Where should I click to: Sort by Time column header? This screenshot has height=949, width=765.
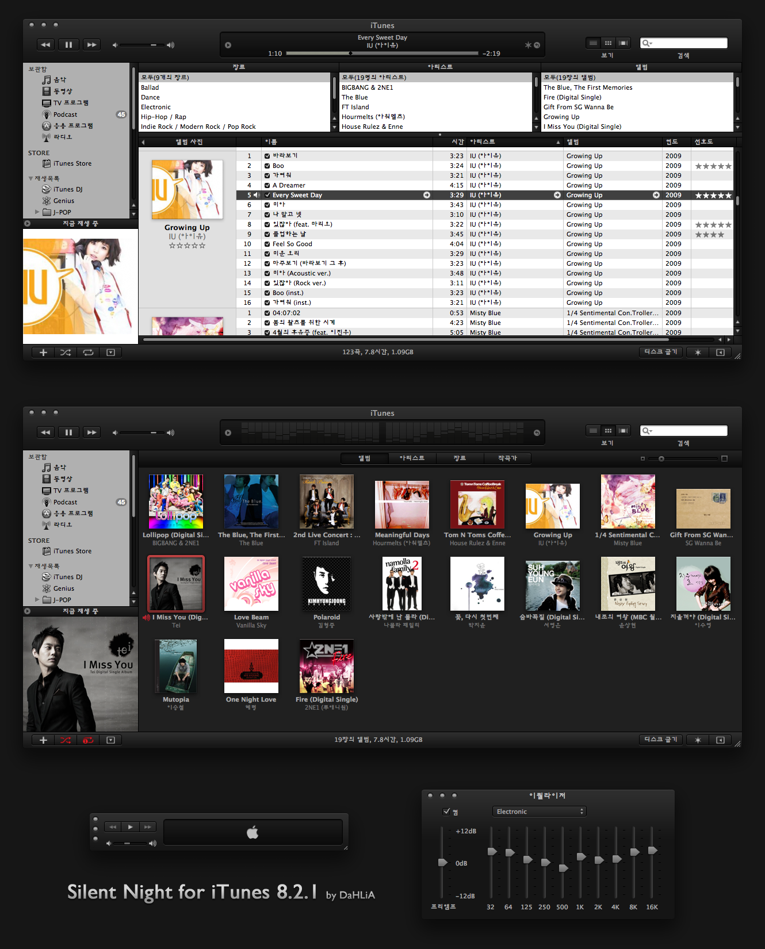[450, 142]
